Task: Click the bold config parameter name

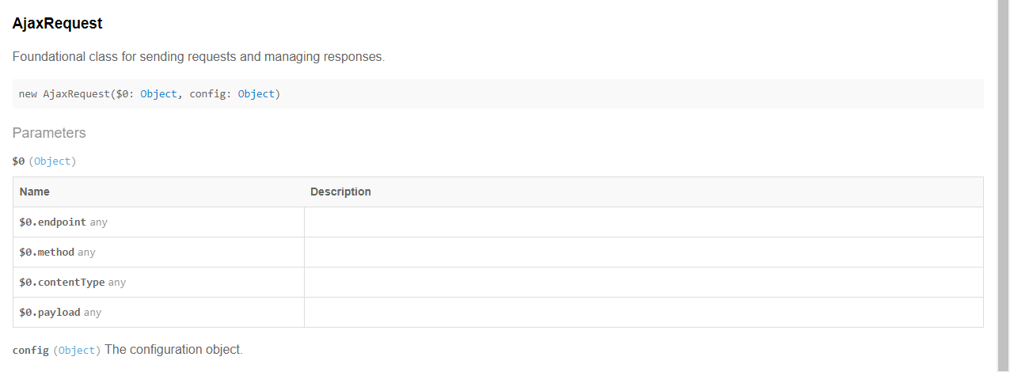Action: coord(31,351)
